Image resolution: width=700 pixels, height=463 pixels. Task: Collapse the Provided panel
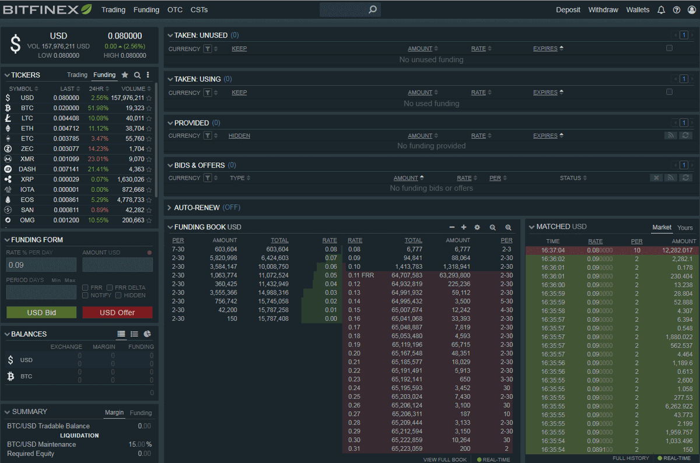(x=170, y=123)
